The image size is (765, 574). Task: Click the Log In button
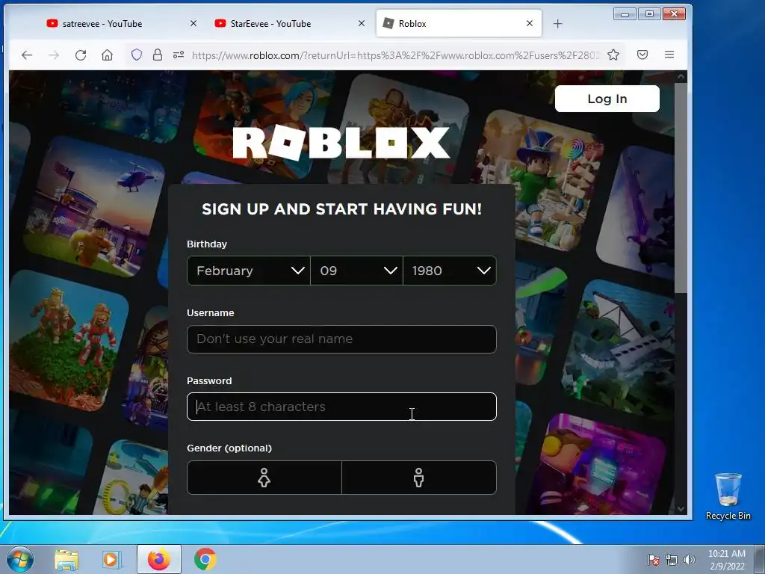point(607,99)
